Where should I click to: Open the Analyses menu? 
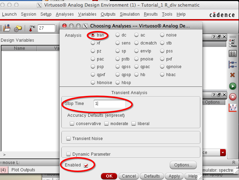[65, 14]
